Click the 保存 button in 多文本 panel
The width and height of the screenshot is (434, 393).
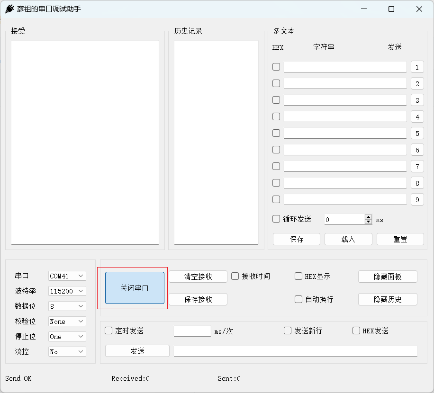(x=297, y=239)
